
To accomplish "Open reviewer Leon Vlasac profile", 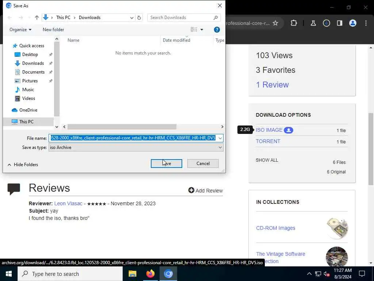I will (x=68, y=203).
